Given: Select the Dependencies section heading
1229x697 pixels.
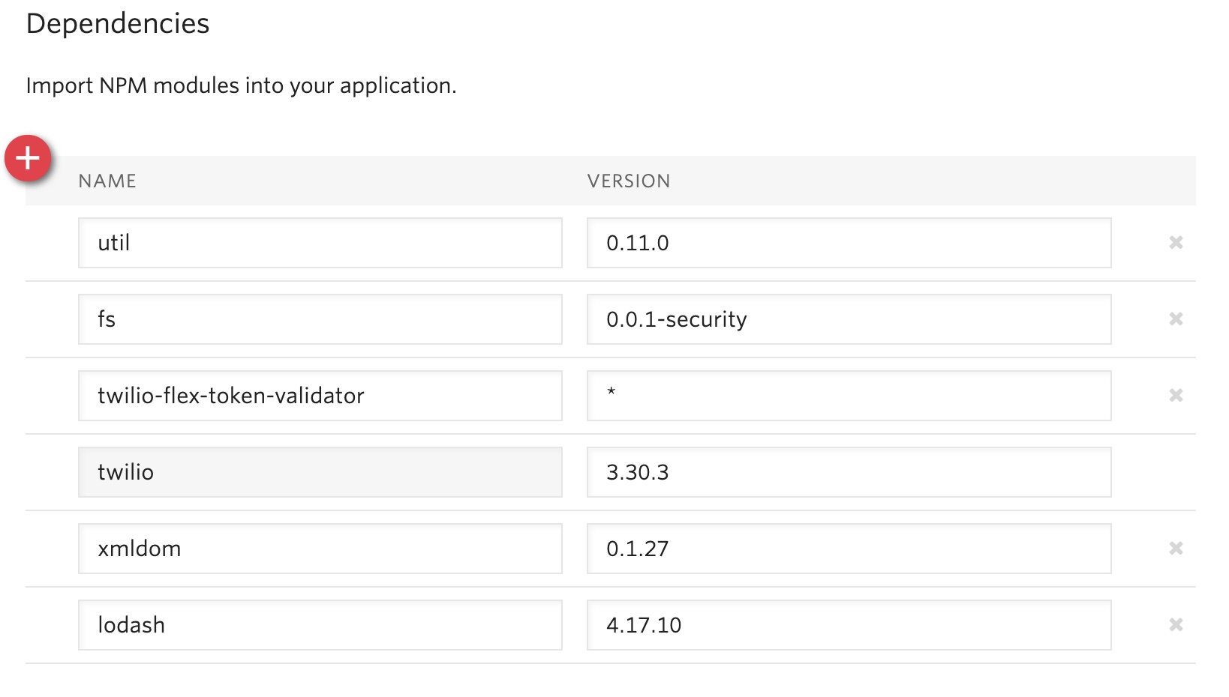Looking at the screenshot, I should [x=118, y=24].
